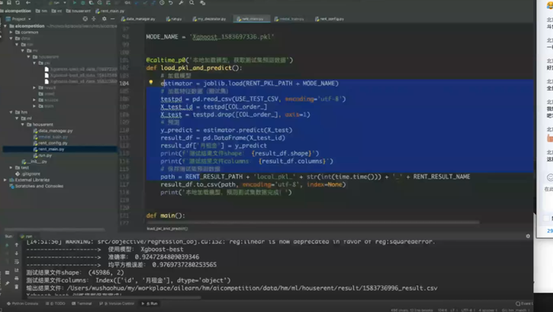Switch to the data_manager.py editor tab
Viewport: 553px width, 312px height.
[138, 19]
